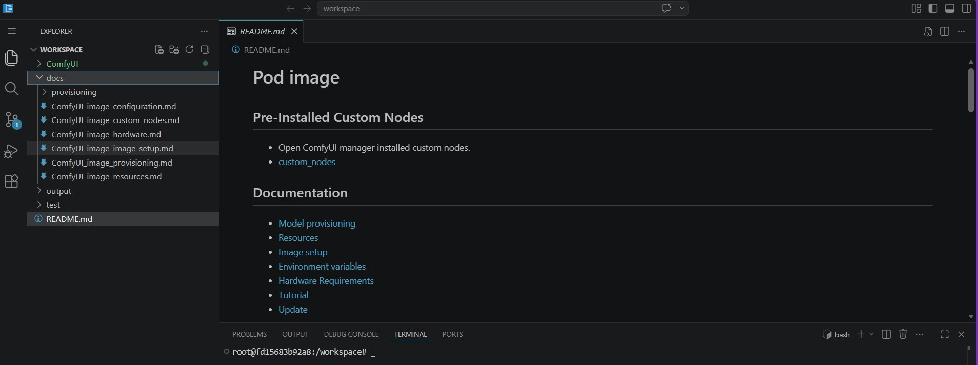Open the chat icon beside search bar

[x=667, y=8]
